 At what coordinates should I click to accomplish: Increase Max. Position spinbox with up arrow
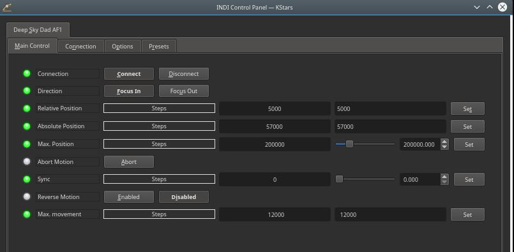click(x=444, y=142)
